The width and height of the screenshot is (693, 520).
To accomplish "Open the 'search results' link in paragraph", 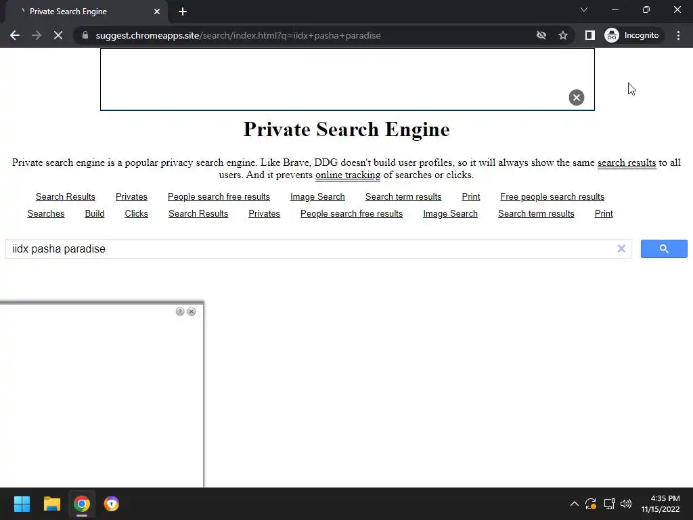I will pyautogui.click(x=626, y=162).
